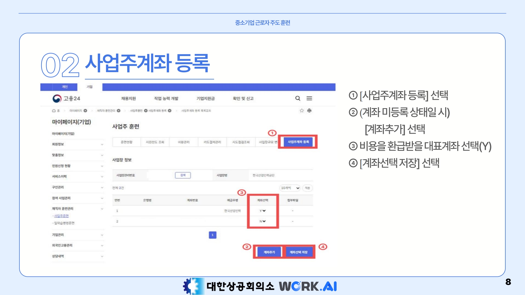Click the 고용24 logo
This screenshot has height=295, width=525.
coord(66,99)
